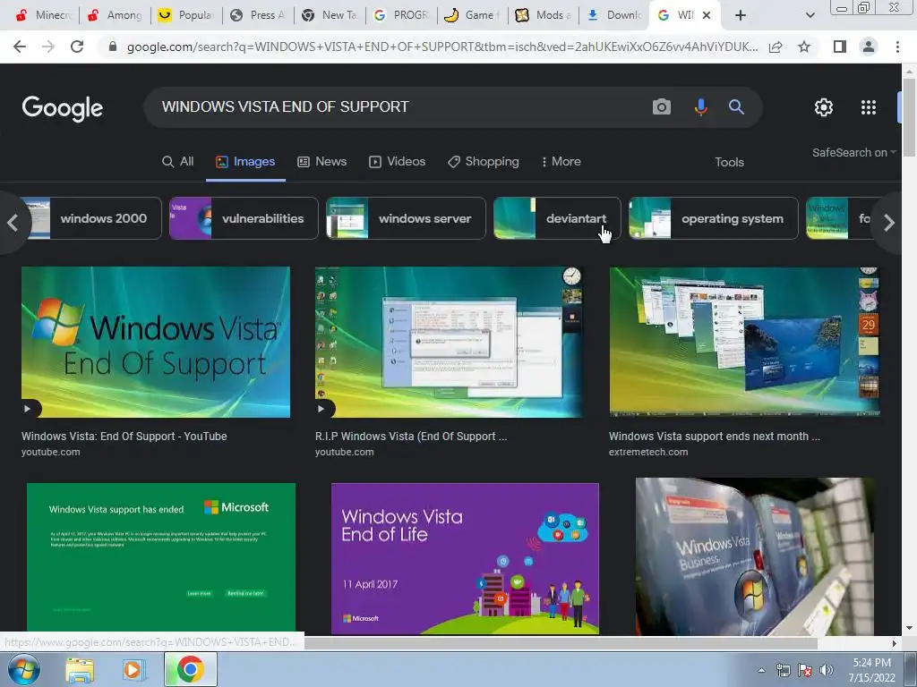Switch to the All results tab
The image size is (917, 687).
point(178,161)
